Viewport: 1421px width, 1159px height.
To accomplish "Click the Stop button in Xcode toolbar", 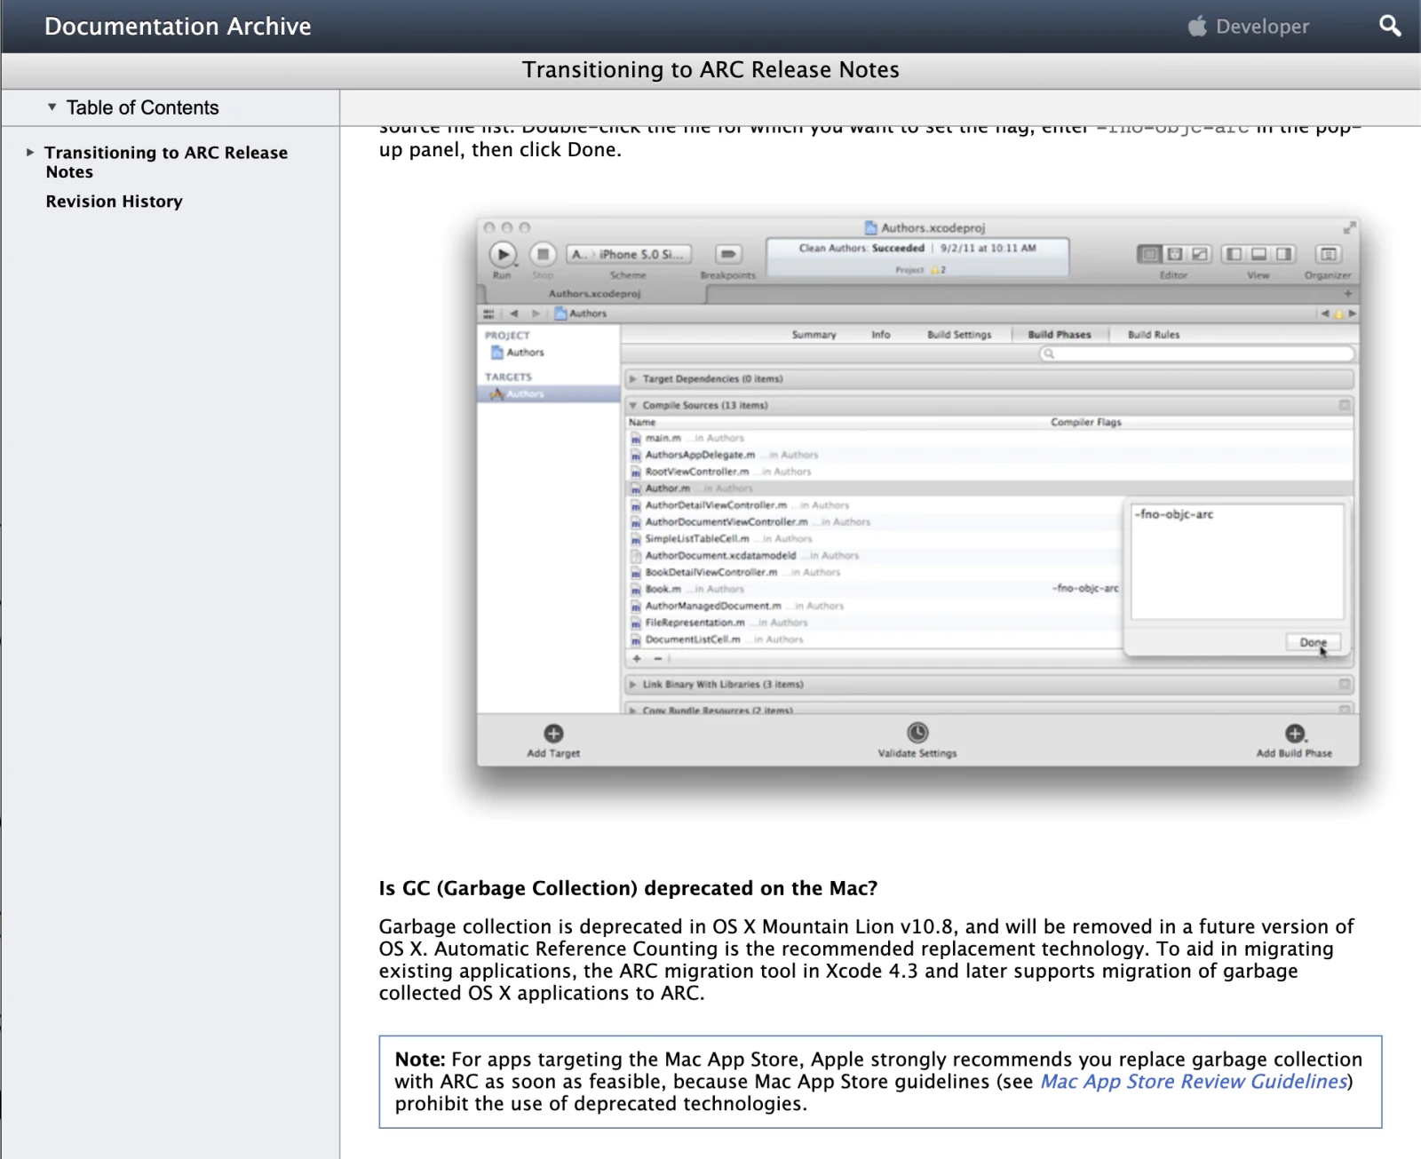I will (x=543, y=254).
